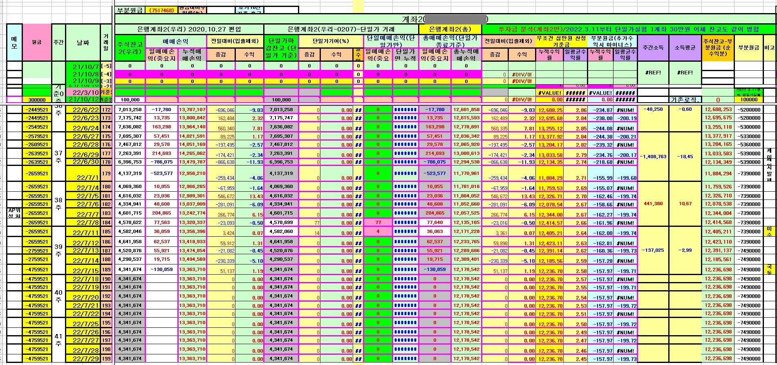Screen dimensions: 777x365
Task: Select the '(7517468)' cell at top
Action: [162, 10]
